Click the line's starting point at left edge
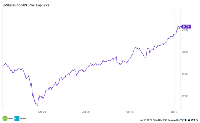 (x=2, y=66)
